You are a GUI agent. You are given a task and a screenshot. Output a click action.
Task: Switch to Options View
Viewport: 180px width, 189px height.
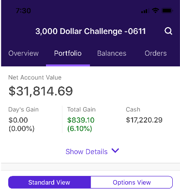pyautogui.click(x=132, y=182)
